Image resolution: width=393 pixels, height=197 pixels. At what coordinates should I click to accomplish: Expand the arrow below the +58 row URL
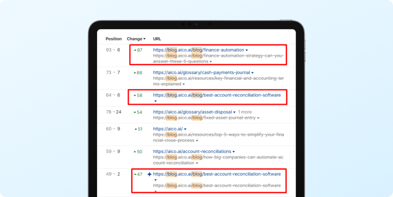[155, 102]
